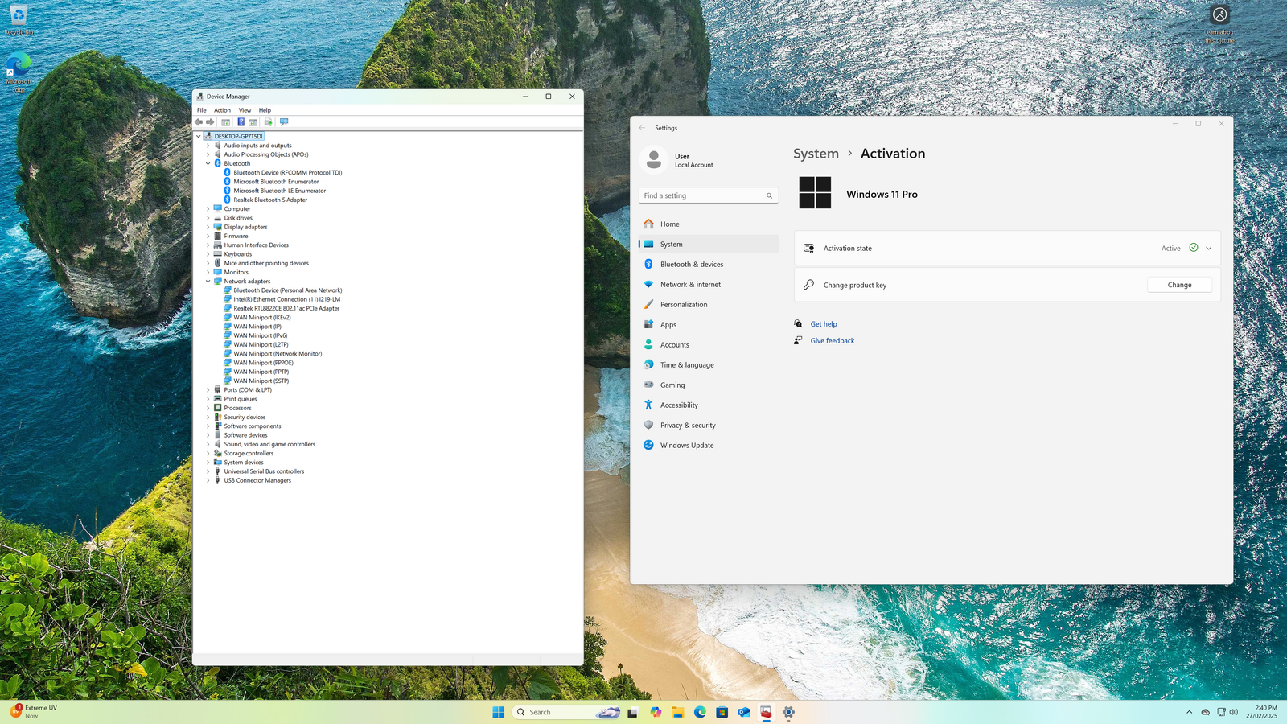Expand Sound, video and game controllers
The height and width of the screenshot is (724, 1287).
pos(208,444)
